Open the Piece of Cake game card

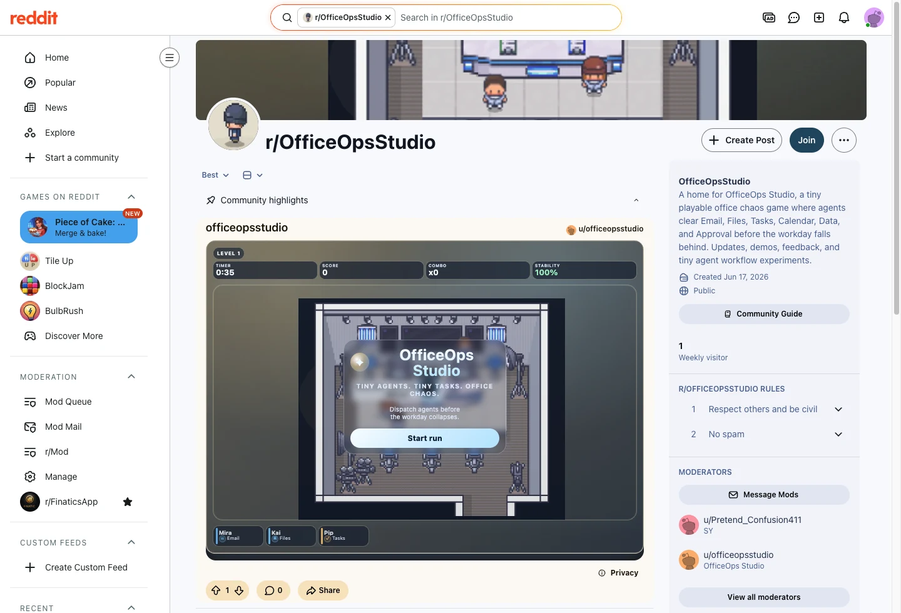click(x=79, y=227)
